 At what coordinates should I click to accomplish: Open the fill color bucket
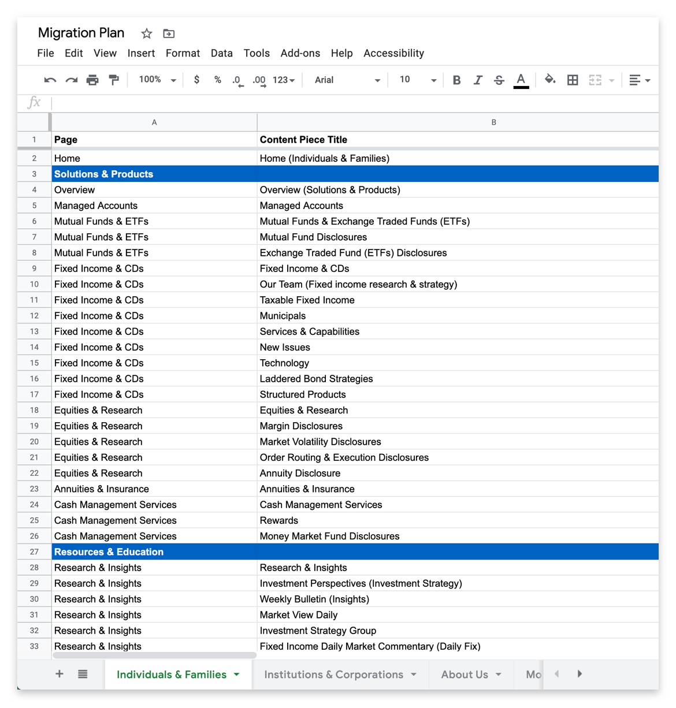point(550,80)
